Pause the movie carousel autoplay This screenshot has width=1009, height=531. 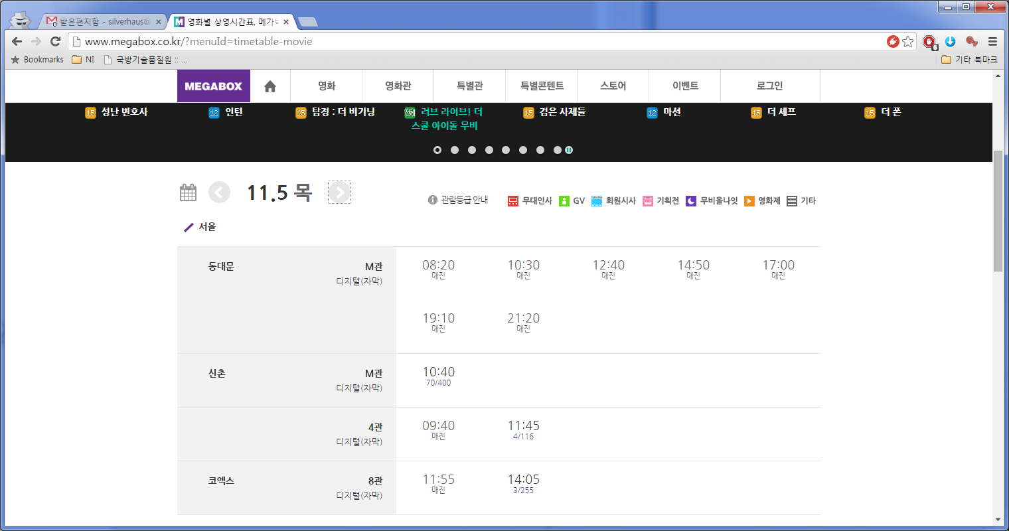pos(569,150)
